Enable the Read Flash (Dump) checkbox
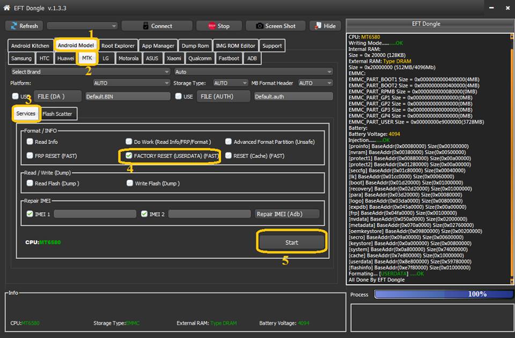The image size is (515, 338). (30, 183)
